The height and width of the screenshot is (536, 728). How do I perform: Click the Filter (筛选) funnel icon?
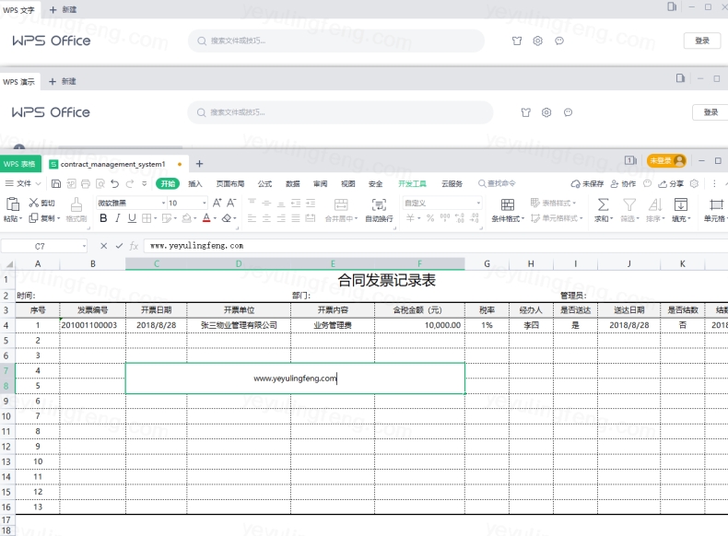pyautogui.click(x=629, y=204)
